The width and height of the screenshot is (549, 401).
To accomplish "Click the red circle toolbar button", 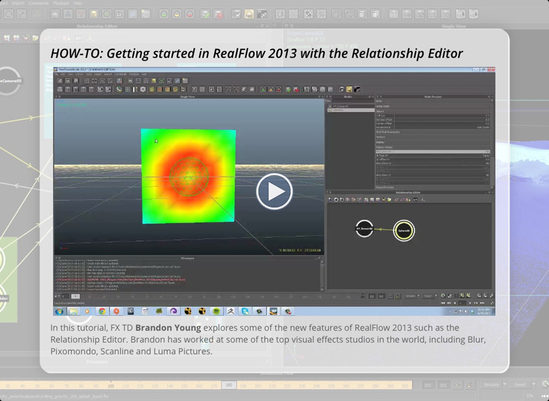I will 190,14.
